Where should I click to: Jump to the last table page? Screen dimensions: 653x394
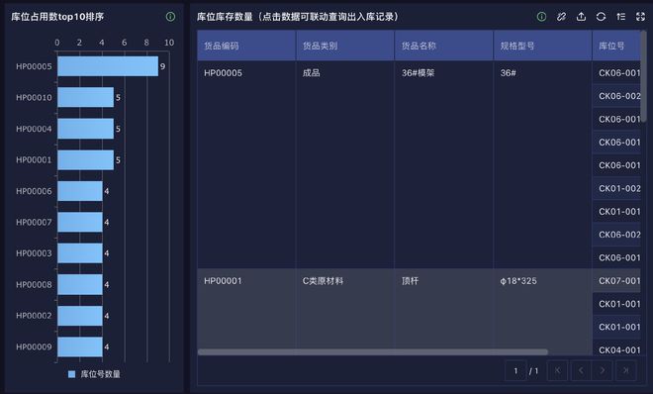pos(625,370)
